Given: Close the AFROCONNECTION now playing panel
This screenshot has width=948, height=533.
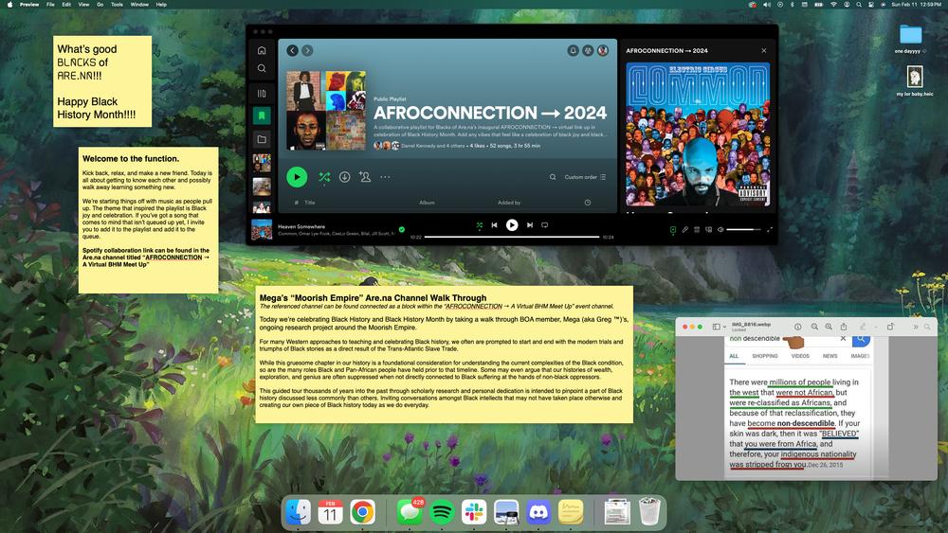Looking at the screenshot, I should (x=763, y=51).
